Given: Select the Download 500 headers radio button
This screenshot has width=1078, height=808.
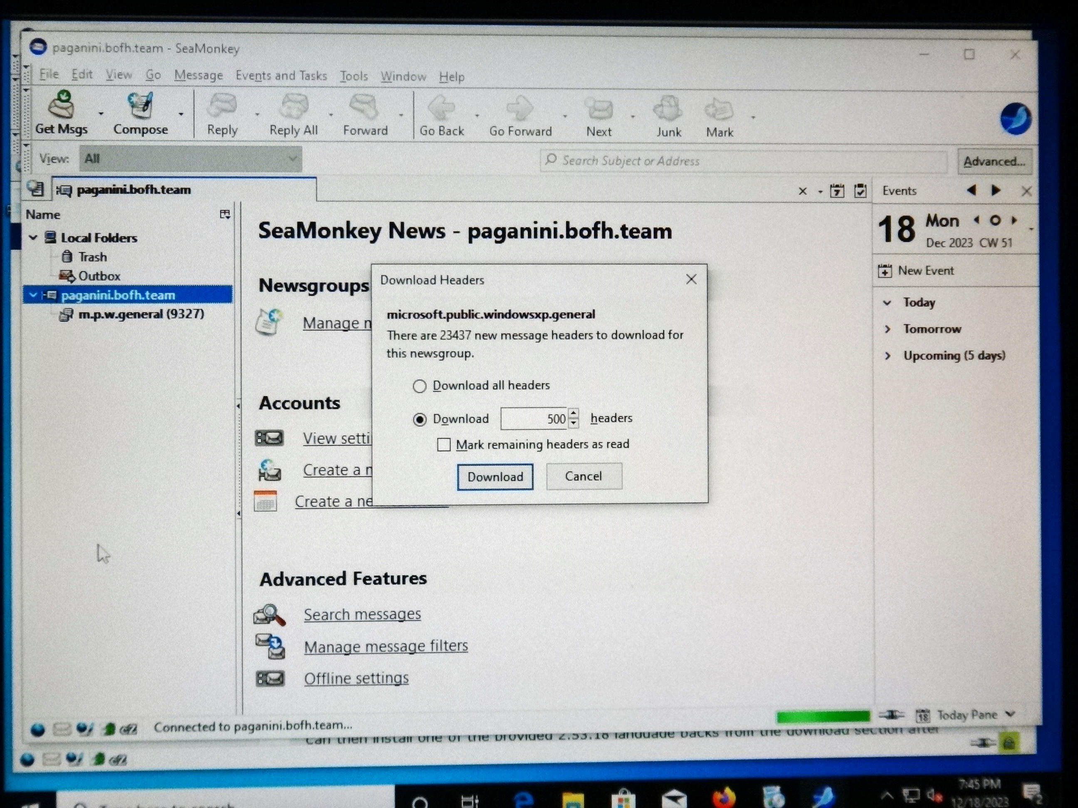Looking at the screenshot, I should tap(419, 419).
